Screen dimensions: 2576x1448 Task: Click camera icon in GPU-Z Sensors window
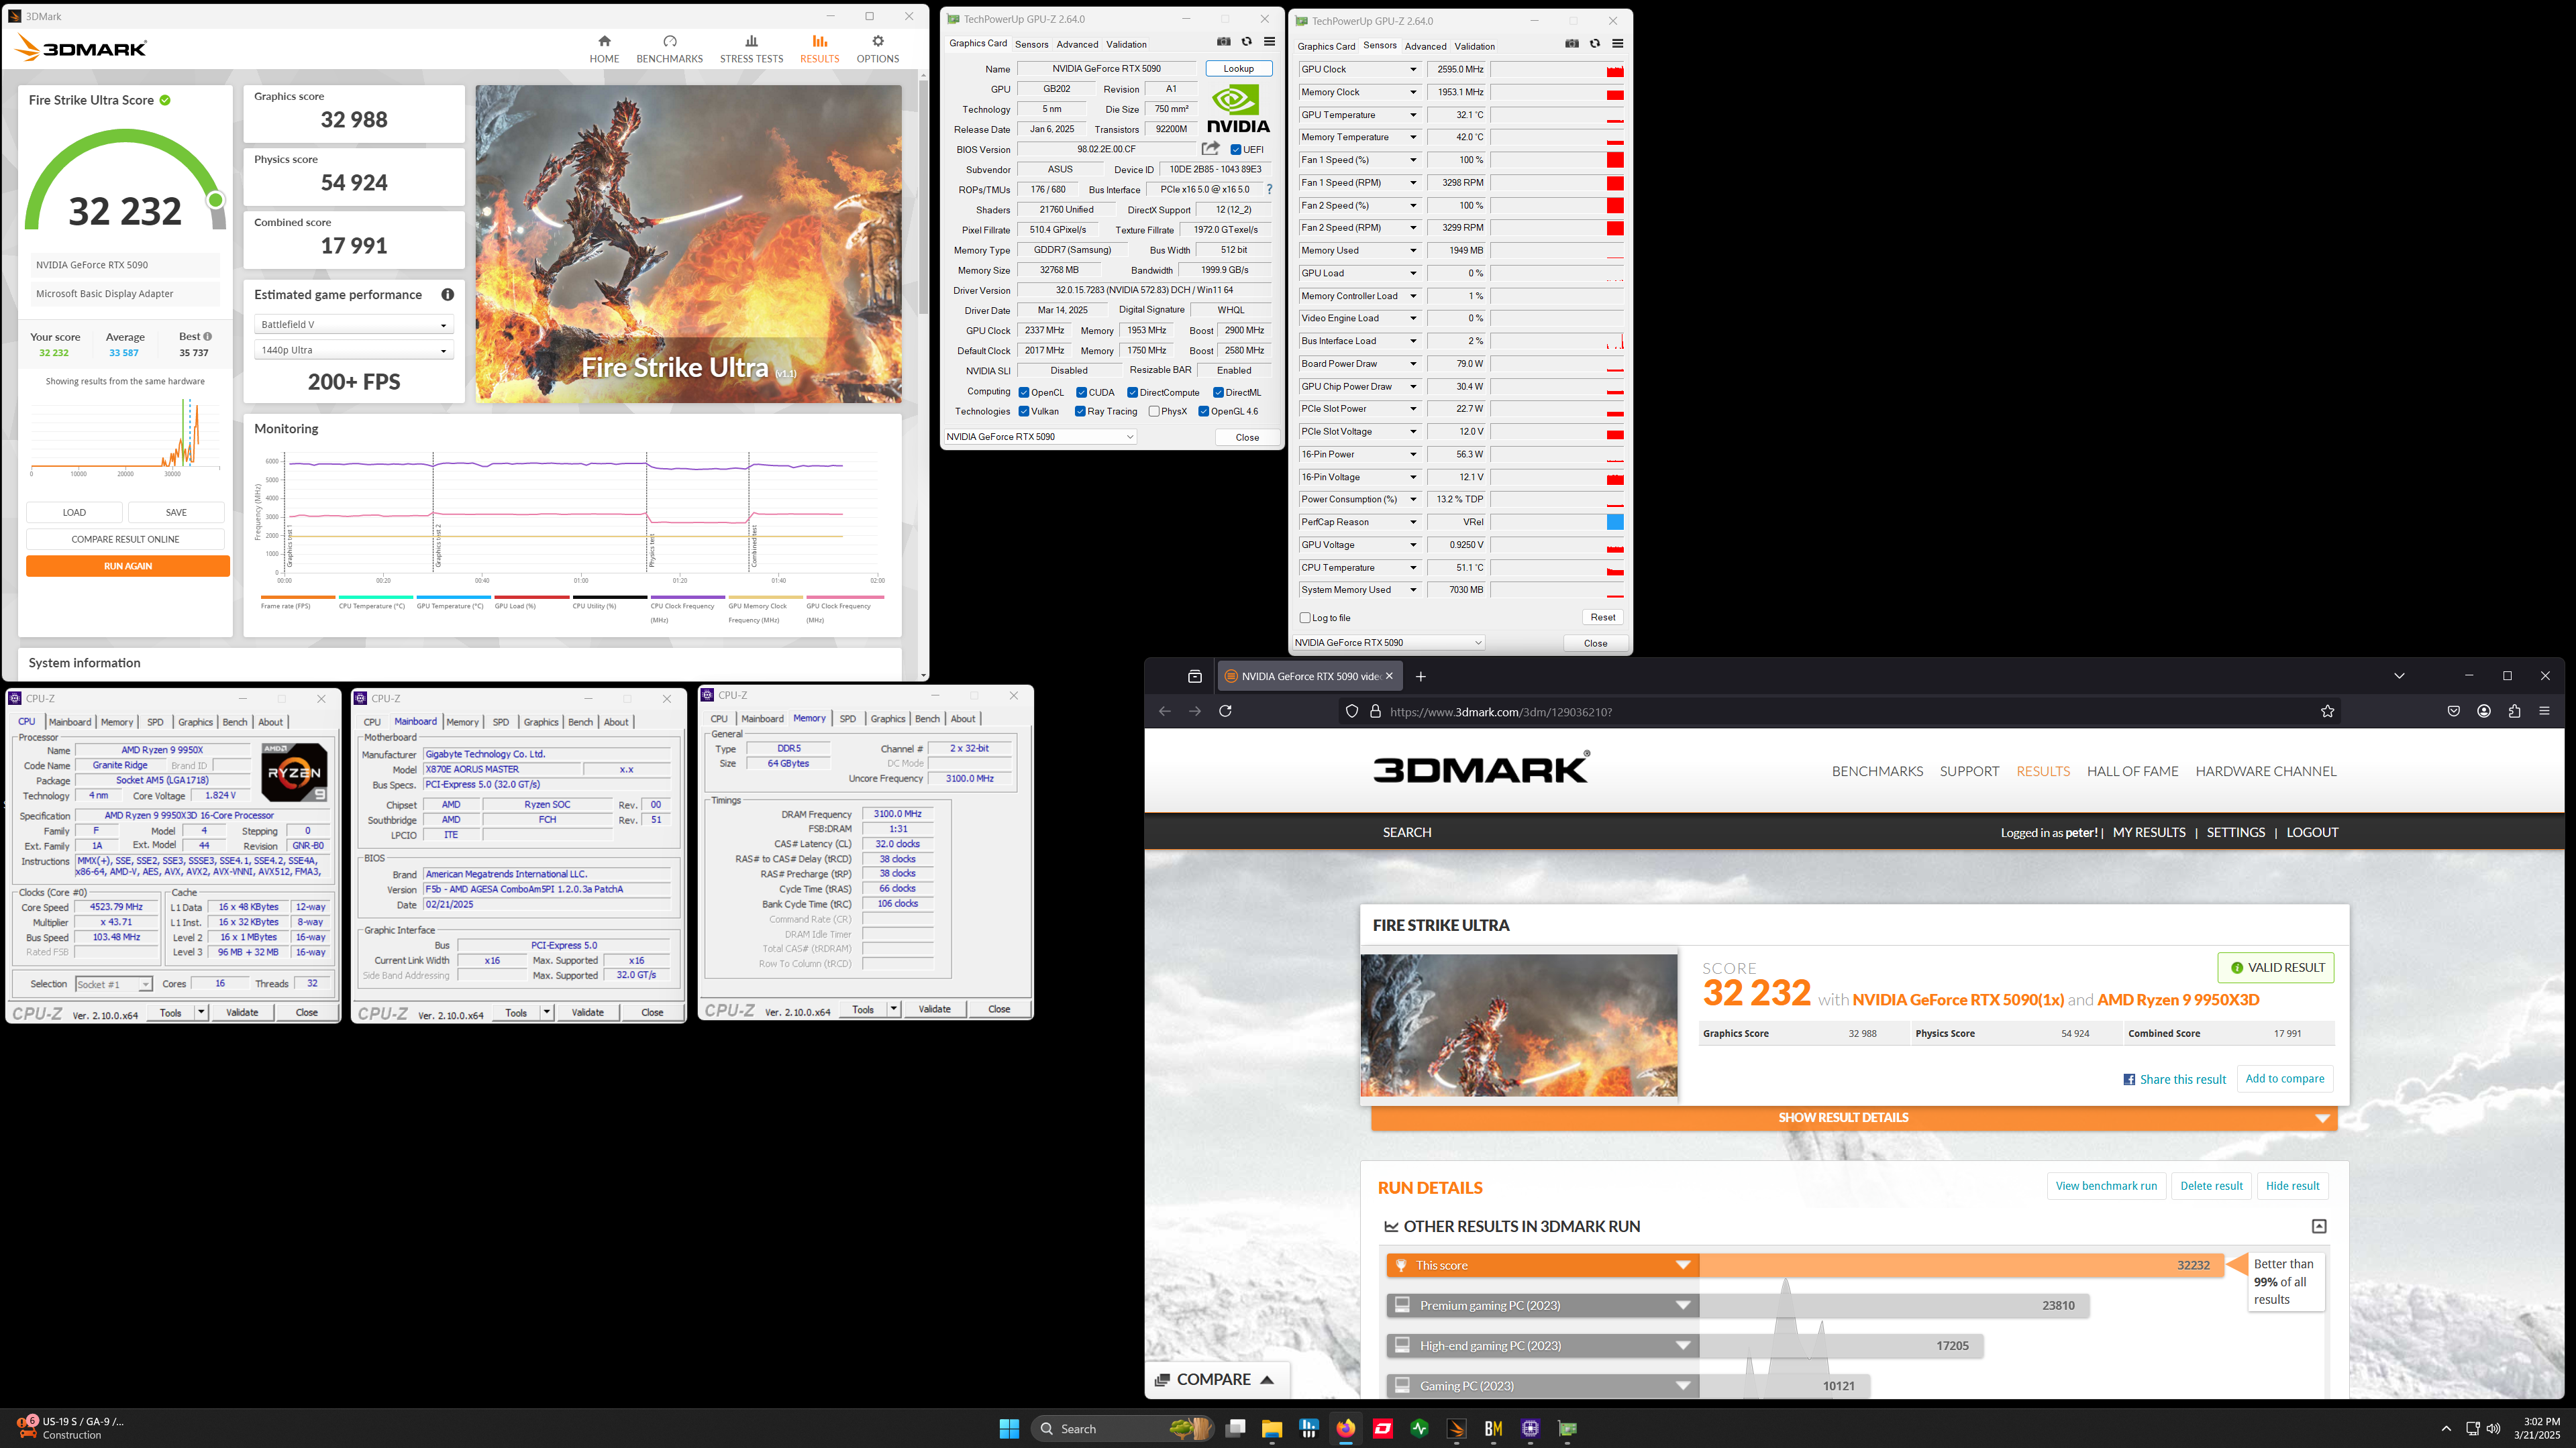tap(1571, 44)
